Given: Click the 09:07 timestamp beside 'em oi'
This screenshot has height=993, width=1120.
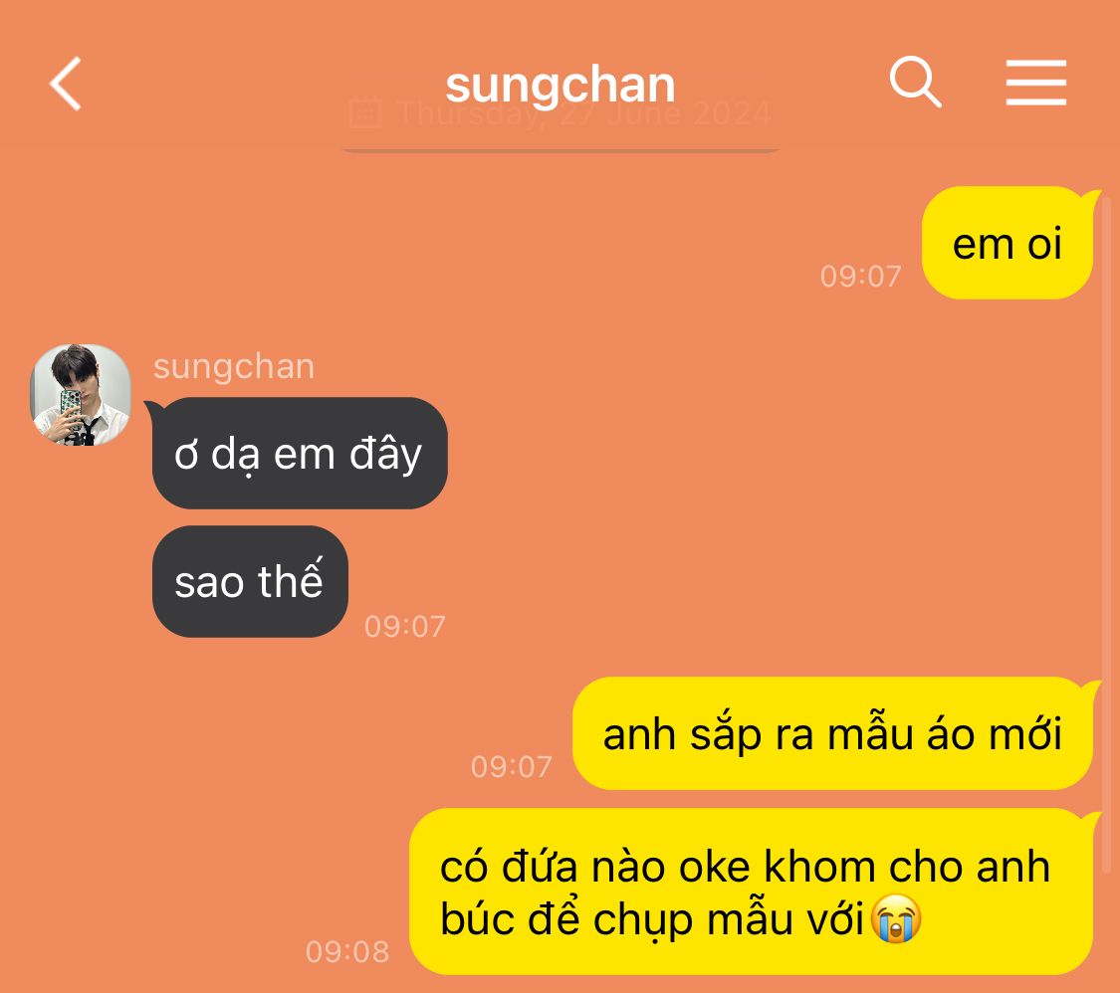Looking at the screenshot, I should (861, 277).
